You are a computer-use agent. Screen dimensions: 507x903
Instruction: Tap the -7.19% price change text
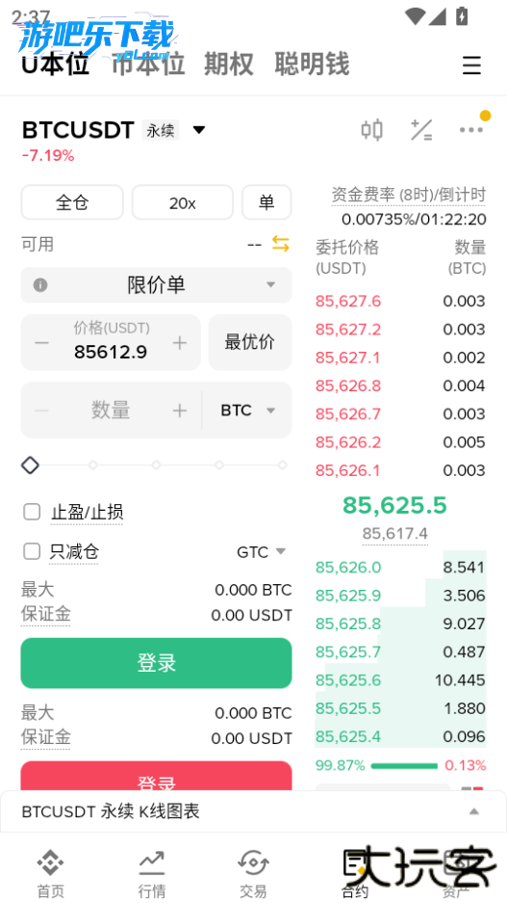[x=48, y=155]
